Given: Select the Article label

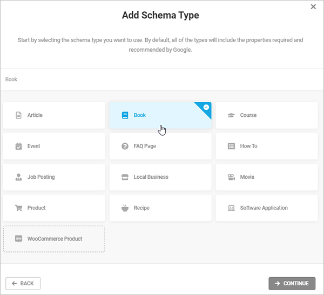Looking at the screenshot, I should [35, 115].
